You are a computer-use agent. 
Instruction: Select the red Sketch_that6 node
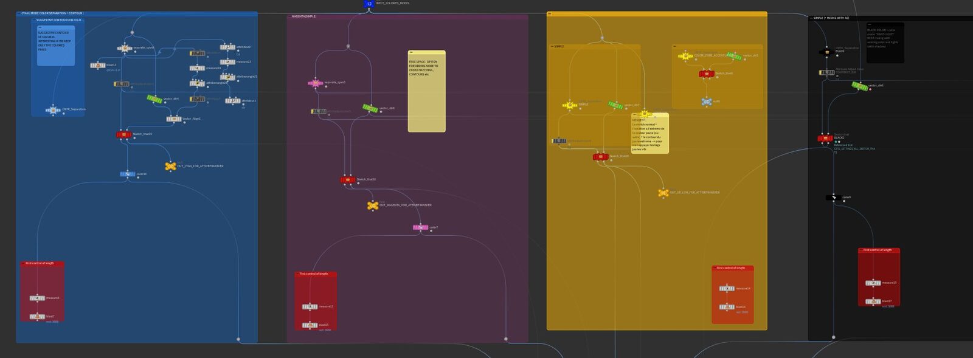point(707,74)
